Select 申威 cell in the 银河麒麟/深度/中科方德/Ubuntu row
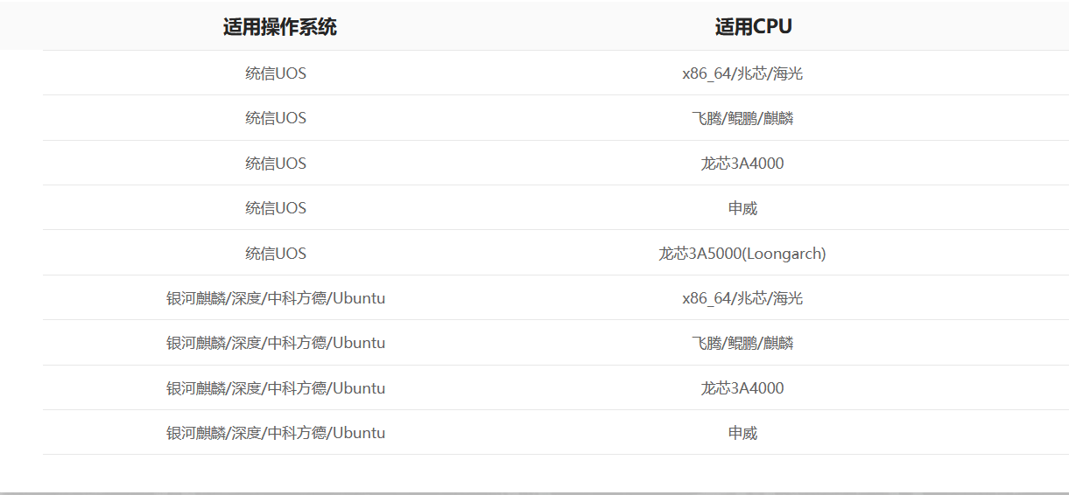The width and height of the screenshot is (1069, 495). (742, 433)
